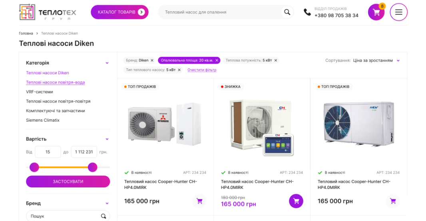Remove the Опалювальна площа filter chip

pyautogui.click(x=217, y=60)
